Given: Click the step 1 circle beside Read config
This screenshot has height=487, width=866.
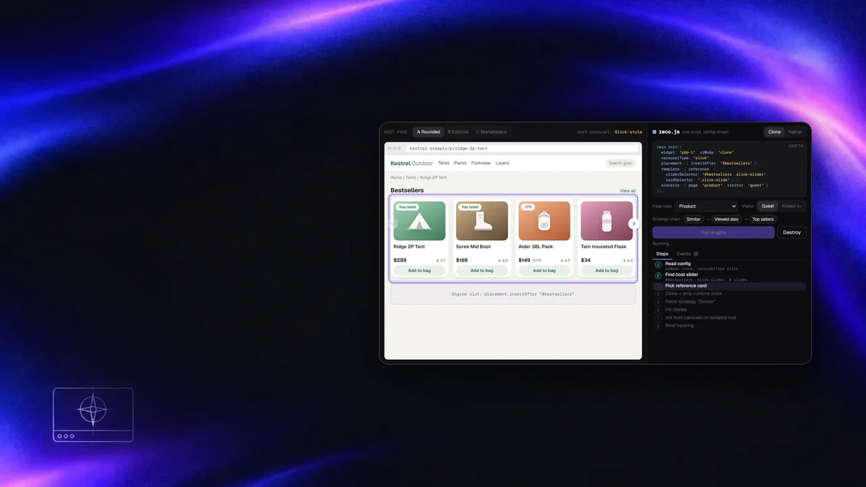Looking at the screenshot, I should (x=658, y=264).
